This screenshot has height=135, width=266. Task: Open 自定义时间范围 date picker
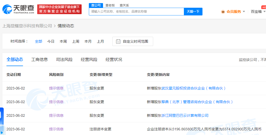pyautogui.click(x=133, y=41)
